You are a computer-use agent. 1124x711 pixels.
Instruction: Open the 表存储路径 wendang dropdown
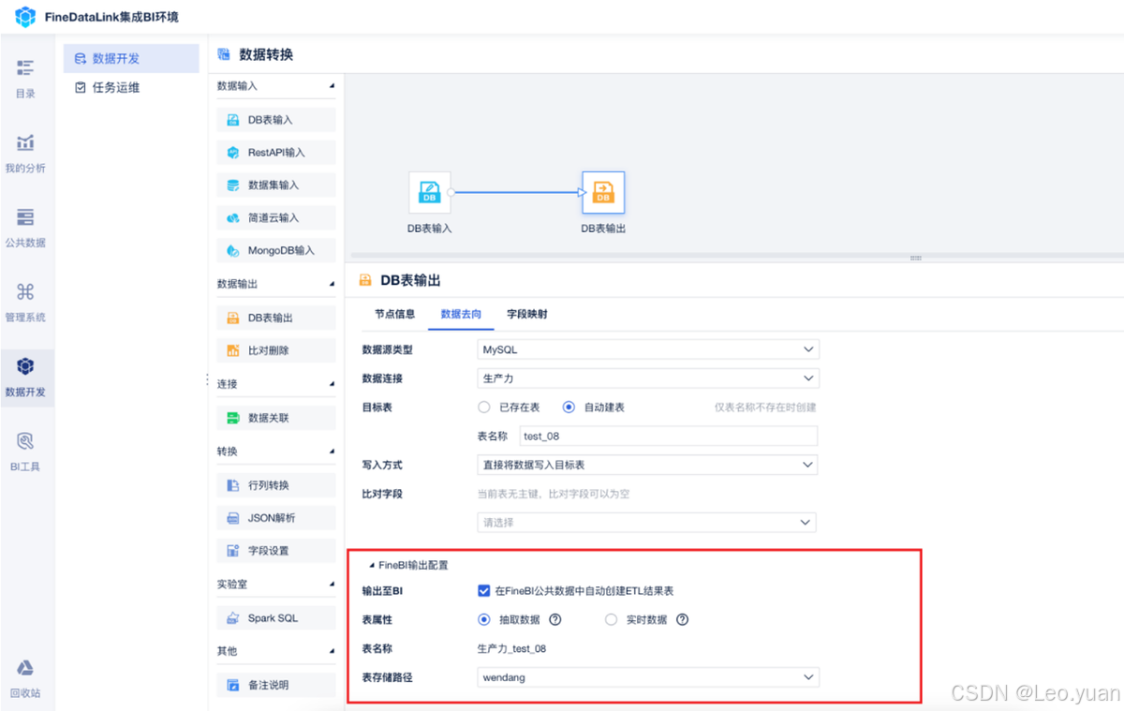(648, 676)
